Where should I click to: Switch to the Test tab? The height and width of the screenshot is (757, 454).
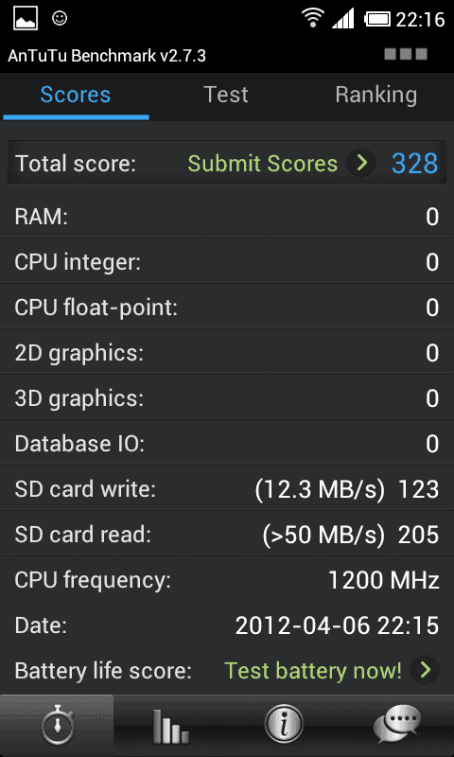[x=226, y=96]
